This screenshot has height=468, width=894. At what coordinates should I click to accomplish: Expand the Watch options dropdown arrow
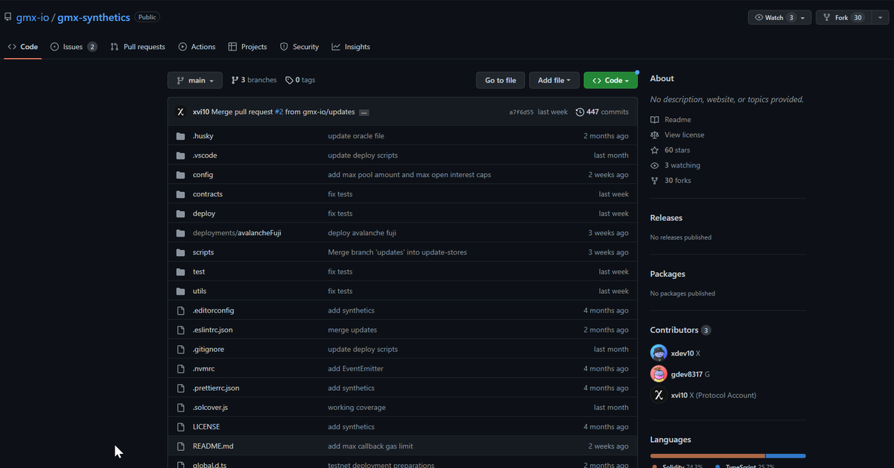coord(803,17)
